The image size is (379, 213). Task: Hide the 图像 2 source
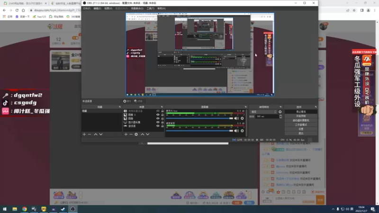coord(158,115)
